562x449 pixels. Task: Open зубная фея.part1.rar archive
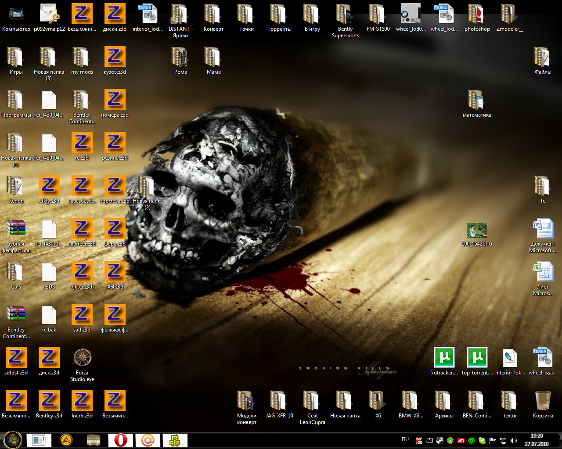(16, 236)
